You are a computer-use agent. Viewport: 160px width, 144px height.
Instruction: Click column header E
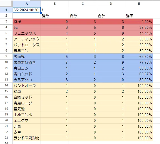tap(139, 4)
